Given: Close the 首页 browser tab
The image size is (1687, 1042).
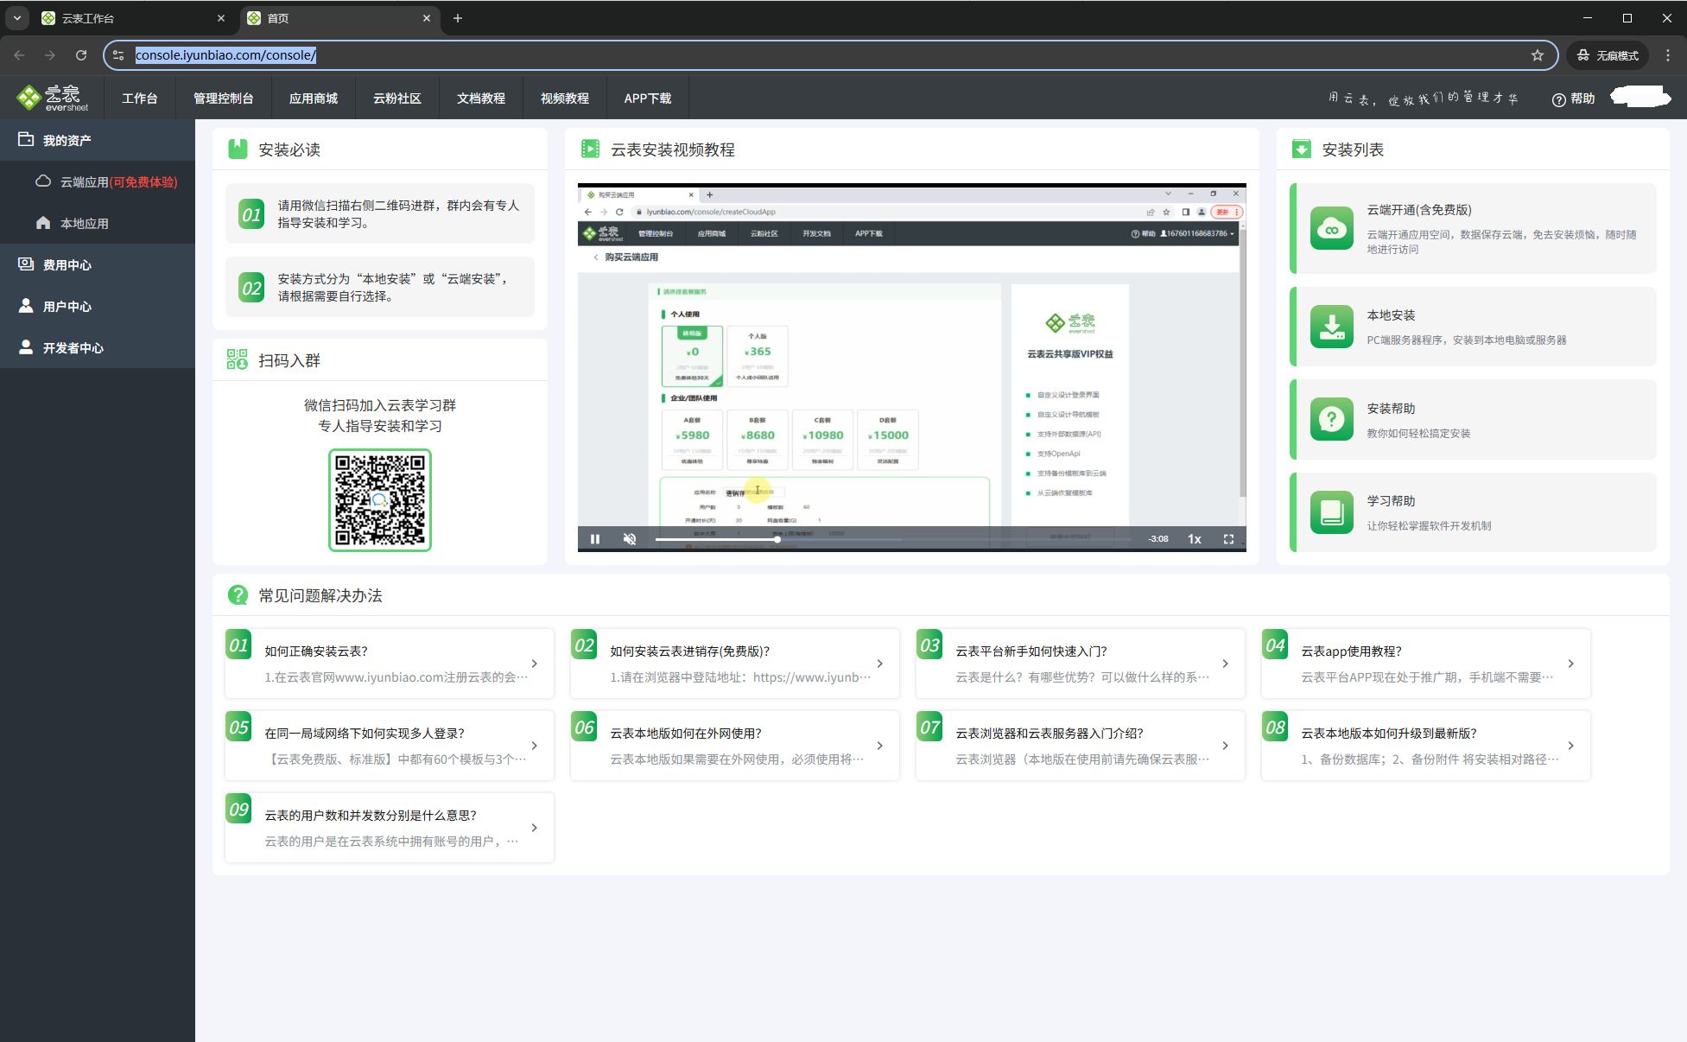Looking at the screenshot, I should [427, 18].
